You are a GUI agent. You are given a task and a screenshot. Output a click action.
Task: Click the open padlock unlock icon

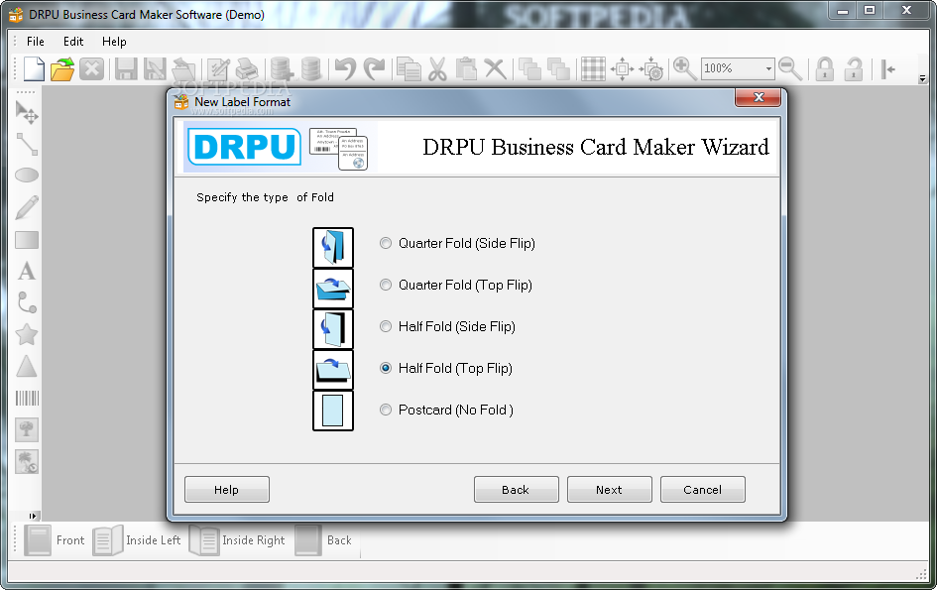(854, 68)
